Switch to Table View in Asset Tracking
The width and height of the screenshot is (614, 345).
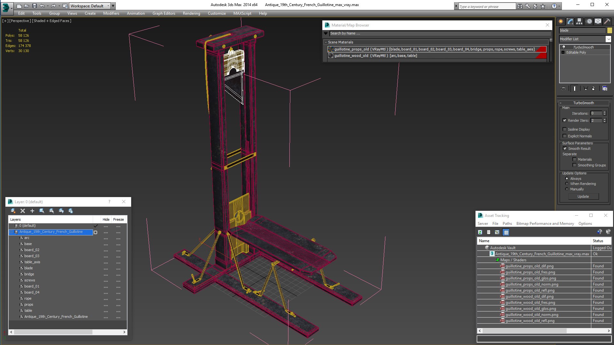pyautogui.click(x=506, y=232)
